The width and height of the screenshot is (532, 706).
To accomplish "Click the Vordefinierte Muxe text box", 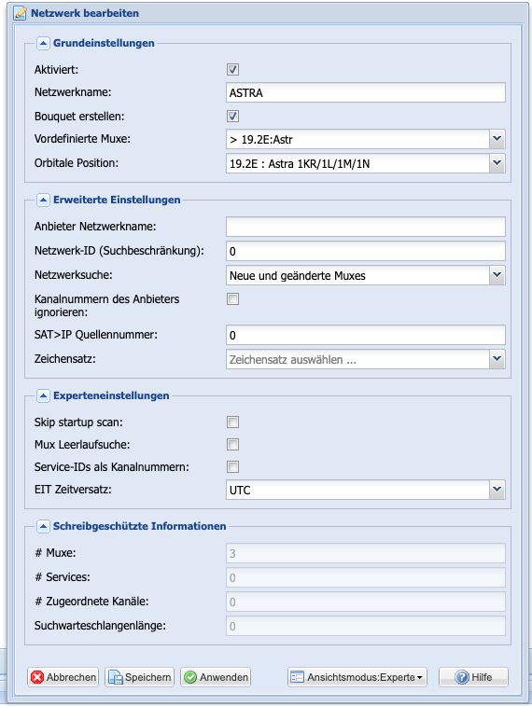I will [357, 139].
